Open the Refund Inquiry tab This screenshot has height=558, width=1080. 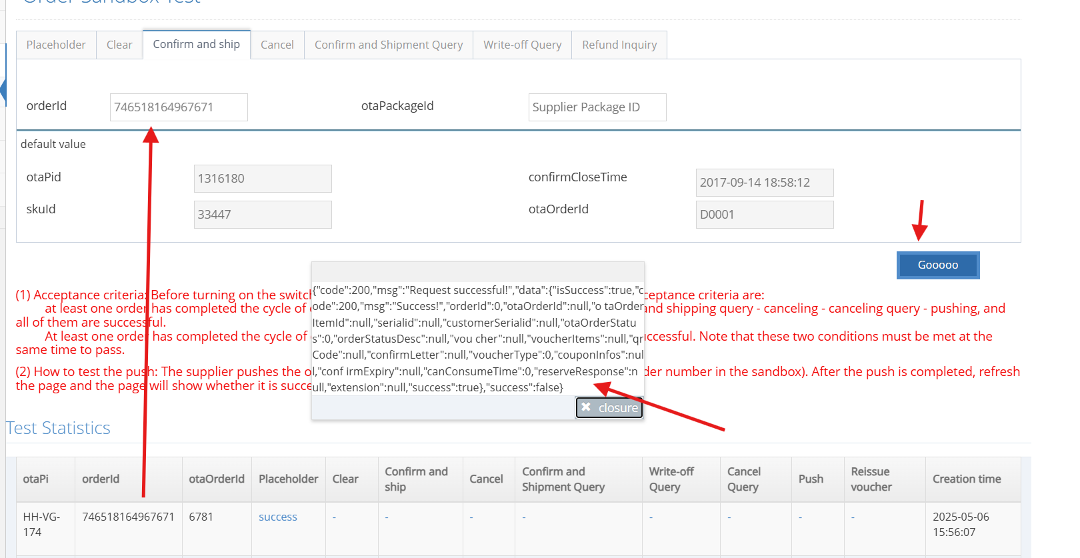pos(619,45)
